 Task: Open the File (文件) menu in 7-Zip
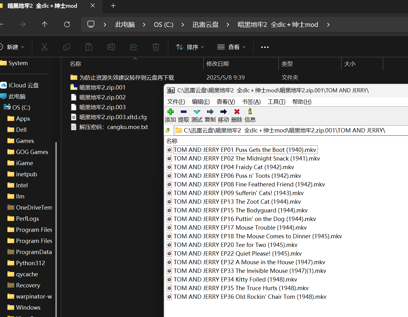pyautogui.click(x=176, y=102)
